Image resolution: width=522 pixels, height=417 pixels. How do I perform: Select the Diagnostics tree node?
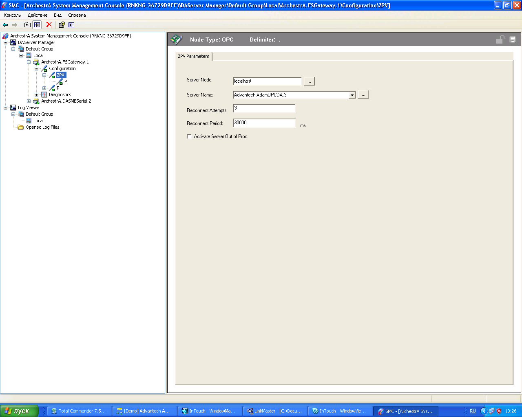click(x=60, y=94)
